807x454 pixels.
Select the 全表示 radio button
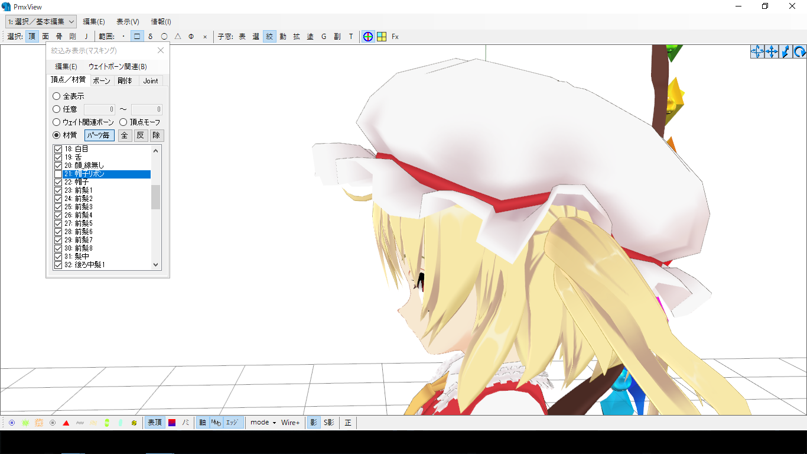point(69,96)
